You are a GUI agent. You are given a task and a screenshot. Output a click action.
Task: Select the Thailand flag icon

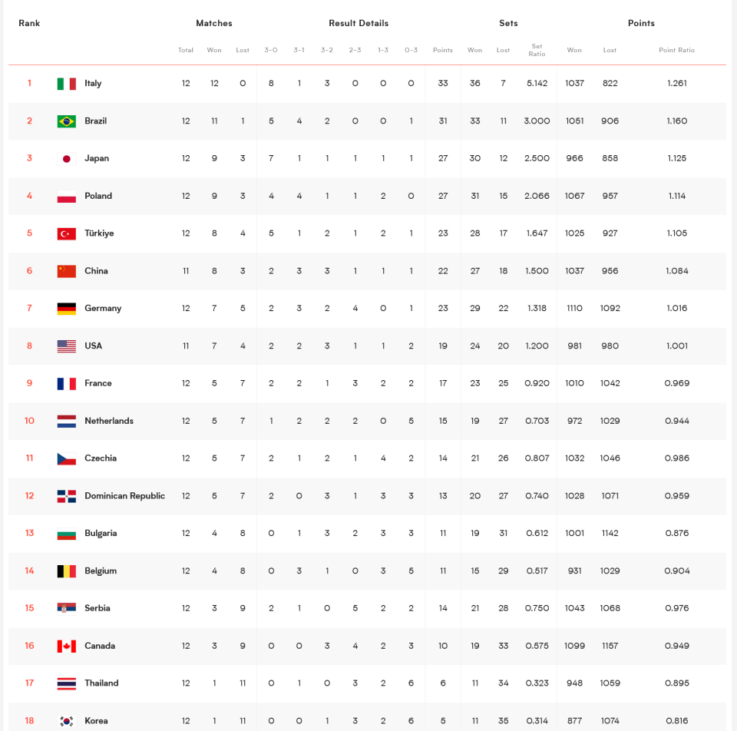point(66,683)
